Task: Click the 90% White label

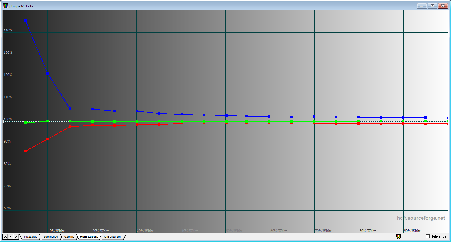Action: pos(412,231)
